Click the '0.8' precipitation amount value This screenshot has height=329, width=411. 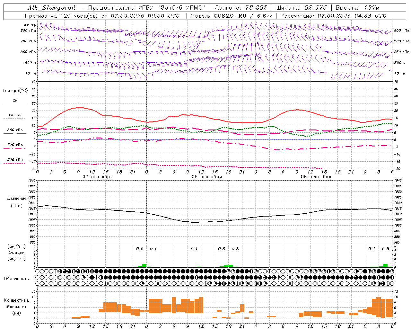(x=385, y=249)
